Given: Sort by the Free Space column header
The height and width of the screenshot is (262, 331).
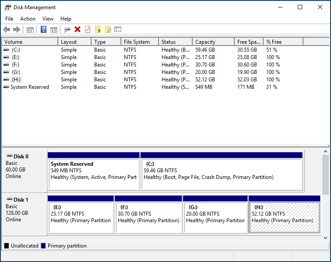Looking at the screenshot, I should [x=249, y=42].
